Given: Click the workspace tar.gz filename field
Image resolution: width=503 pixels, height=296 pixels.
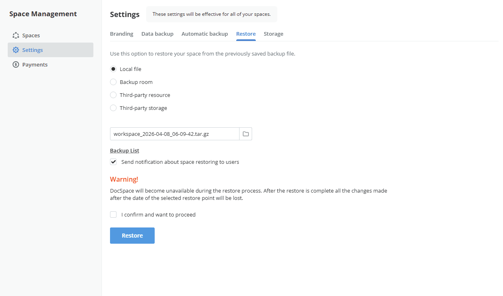Looking at the screenshot, I should pos(175,133).
